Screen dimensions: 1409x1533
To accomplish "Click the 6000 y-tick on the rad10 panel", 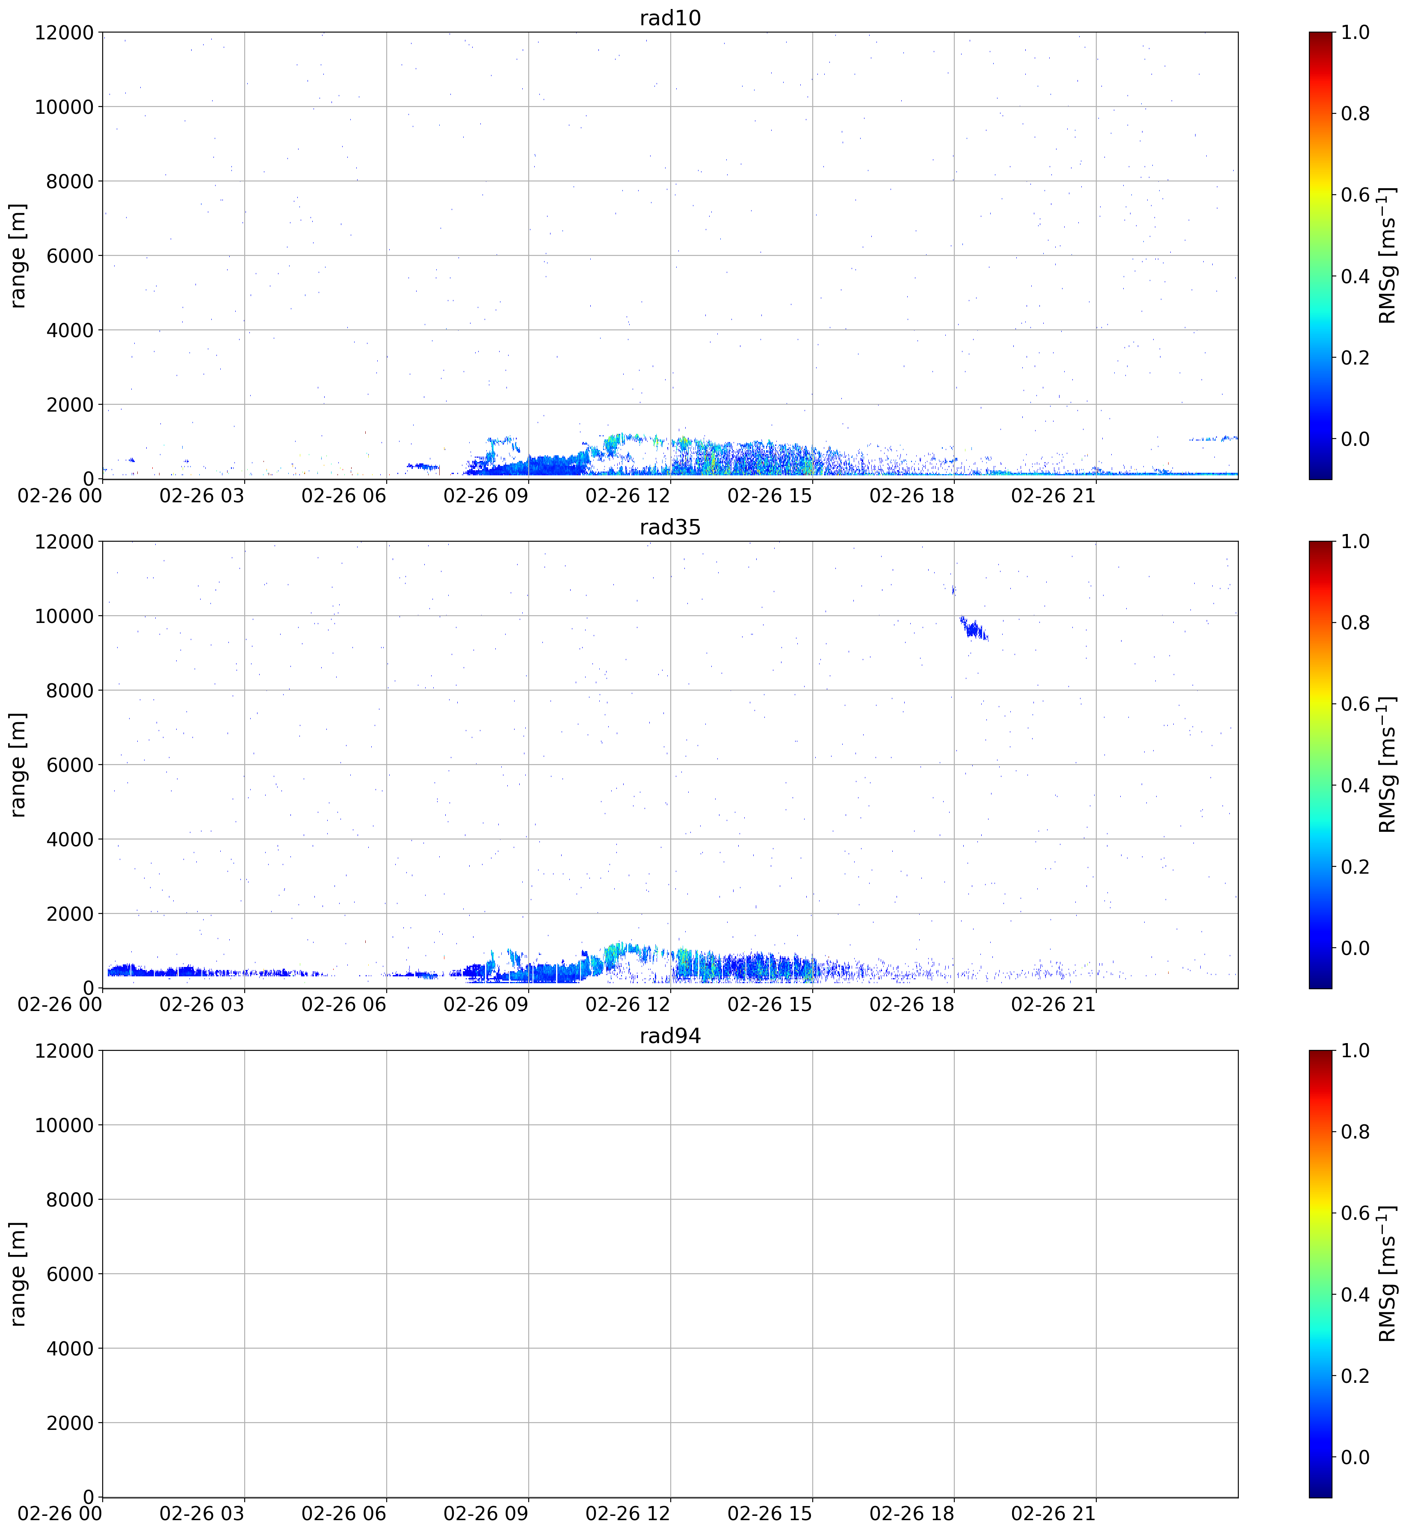I will [x=70, y=255].
